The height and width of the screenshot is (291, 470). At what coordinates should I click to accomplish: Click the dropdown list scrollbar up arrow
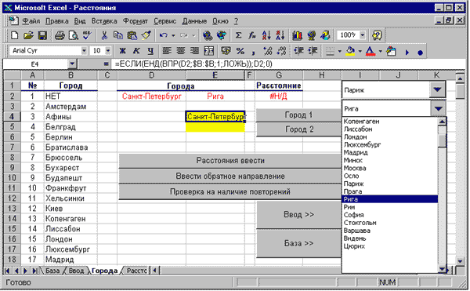pos(442,122)
